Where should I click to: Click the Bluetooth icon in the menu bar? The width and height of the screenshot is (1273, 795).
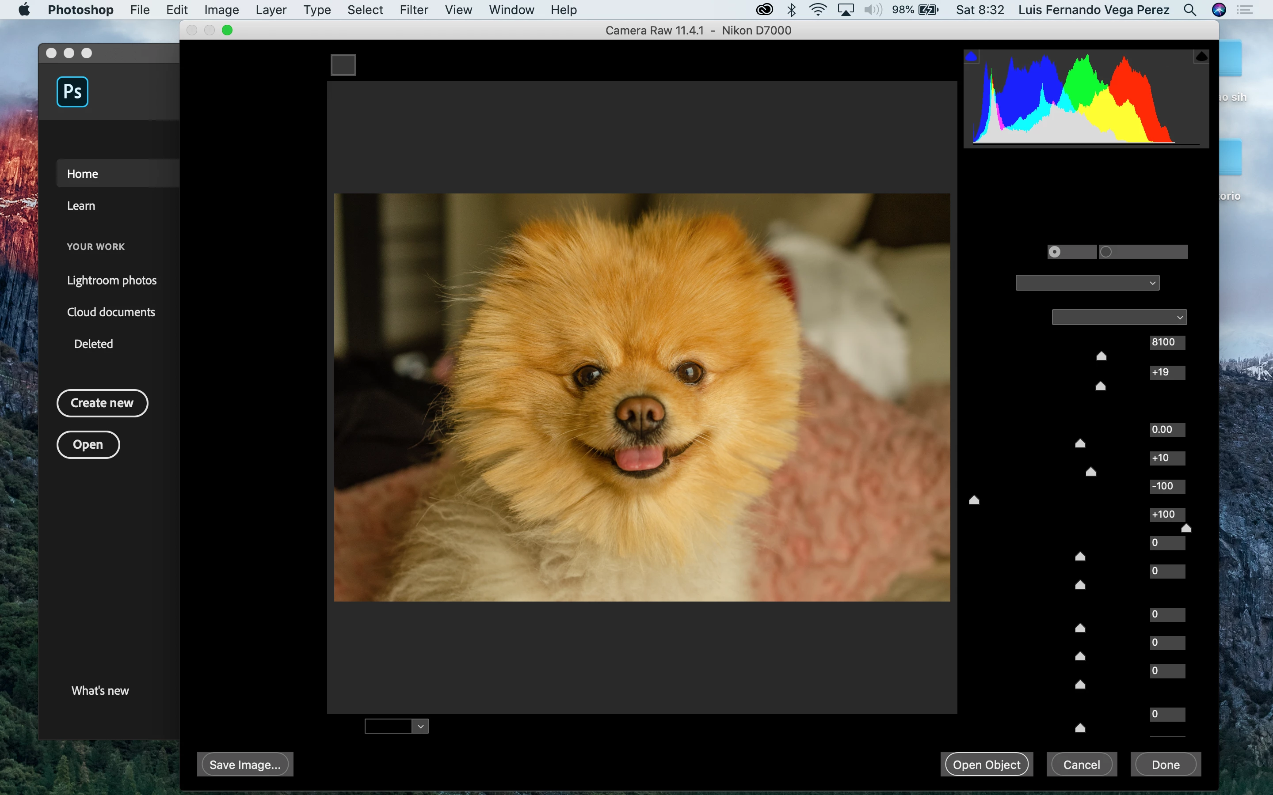pos(791,10)
